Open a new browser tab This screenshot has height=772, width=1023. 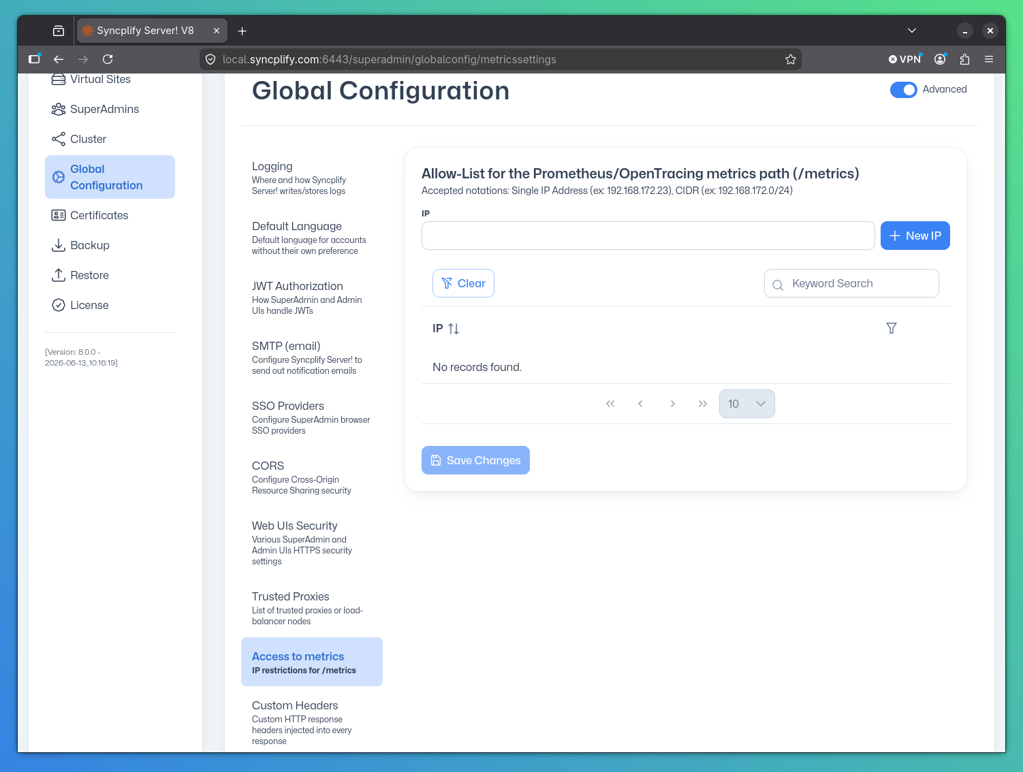click(x=242, y=31)
